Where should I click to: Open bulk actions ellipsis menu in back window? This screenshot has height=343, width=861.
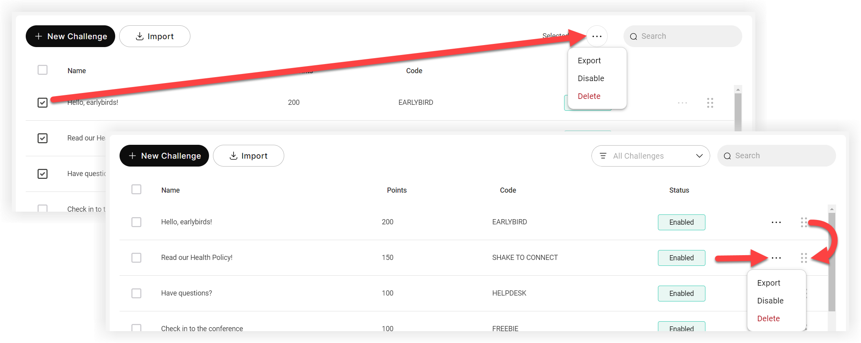coord(597,36)
